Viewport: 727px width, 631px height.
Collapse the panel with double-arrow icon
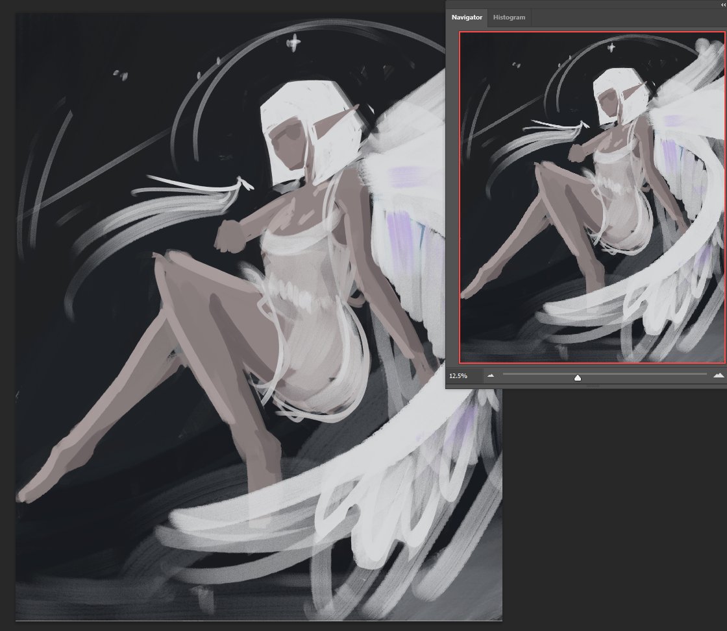[x=723, y=4]
